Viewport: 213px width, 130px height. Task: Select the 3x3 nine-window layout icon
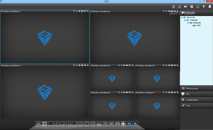tap(81, 124)
